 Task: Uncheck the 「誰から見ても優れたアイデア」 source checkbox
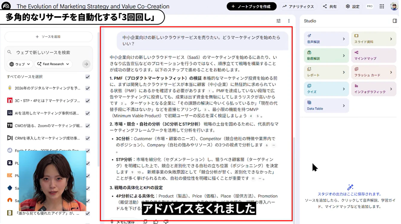(88, 213)
